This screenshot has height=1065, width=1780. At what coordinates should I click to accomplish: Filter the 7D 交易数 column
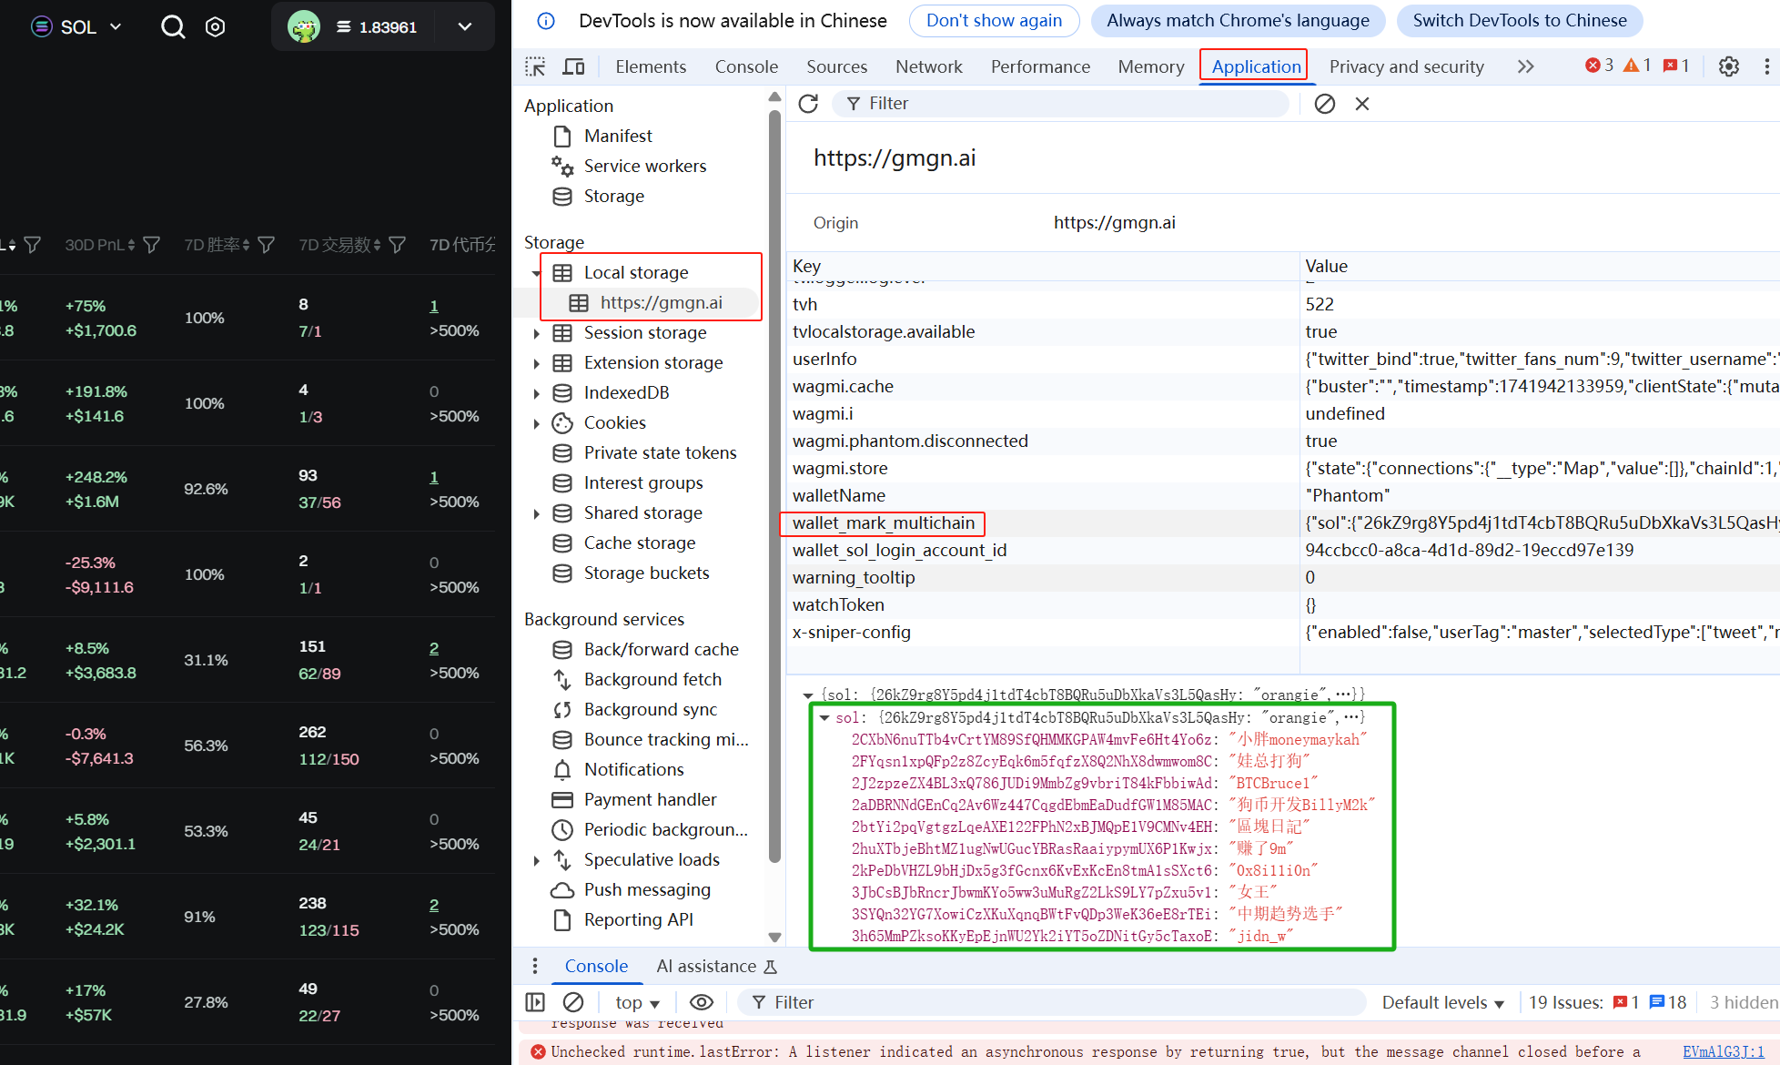coord(398,245)
